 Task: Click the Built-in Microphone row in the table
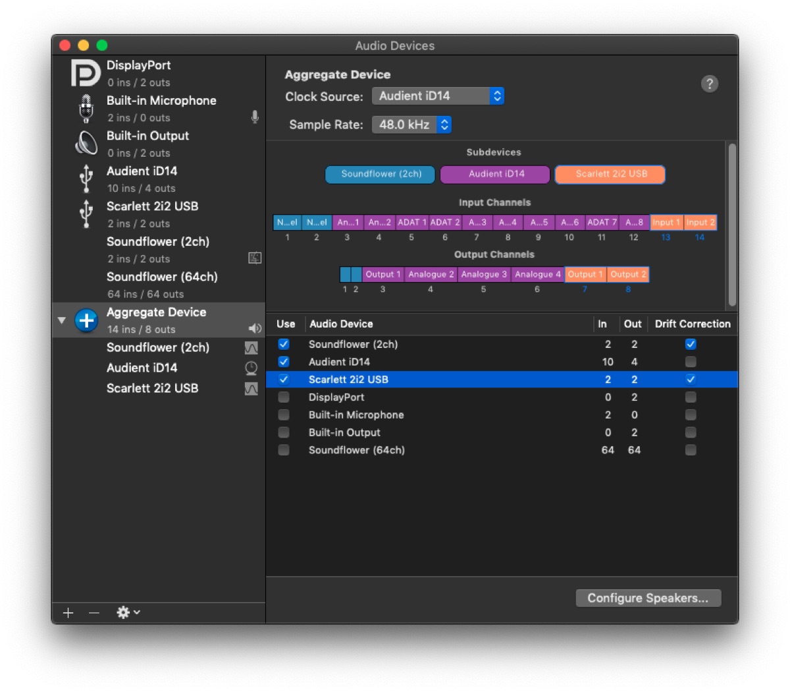[x=502, y=415]
